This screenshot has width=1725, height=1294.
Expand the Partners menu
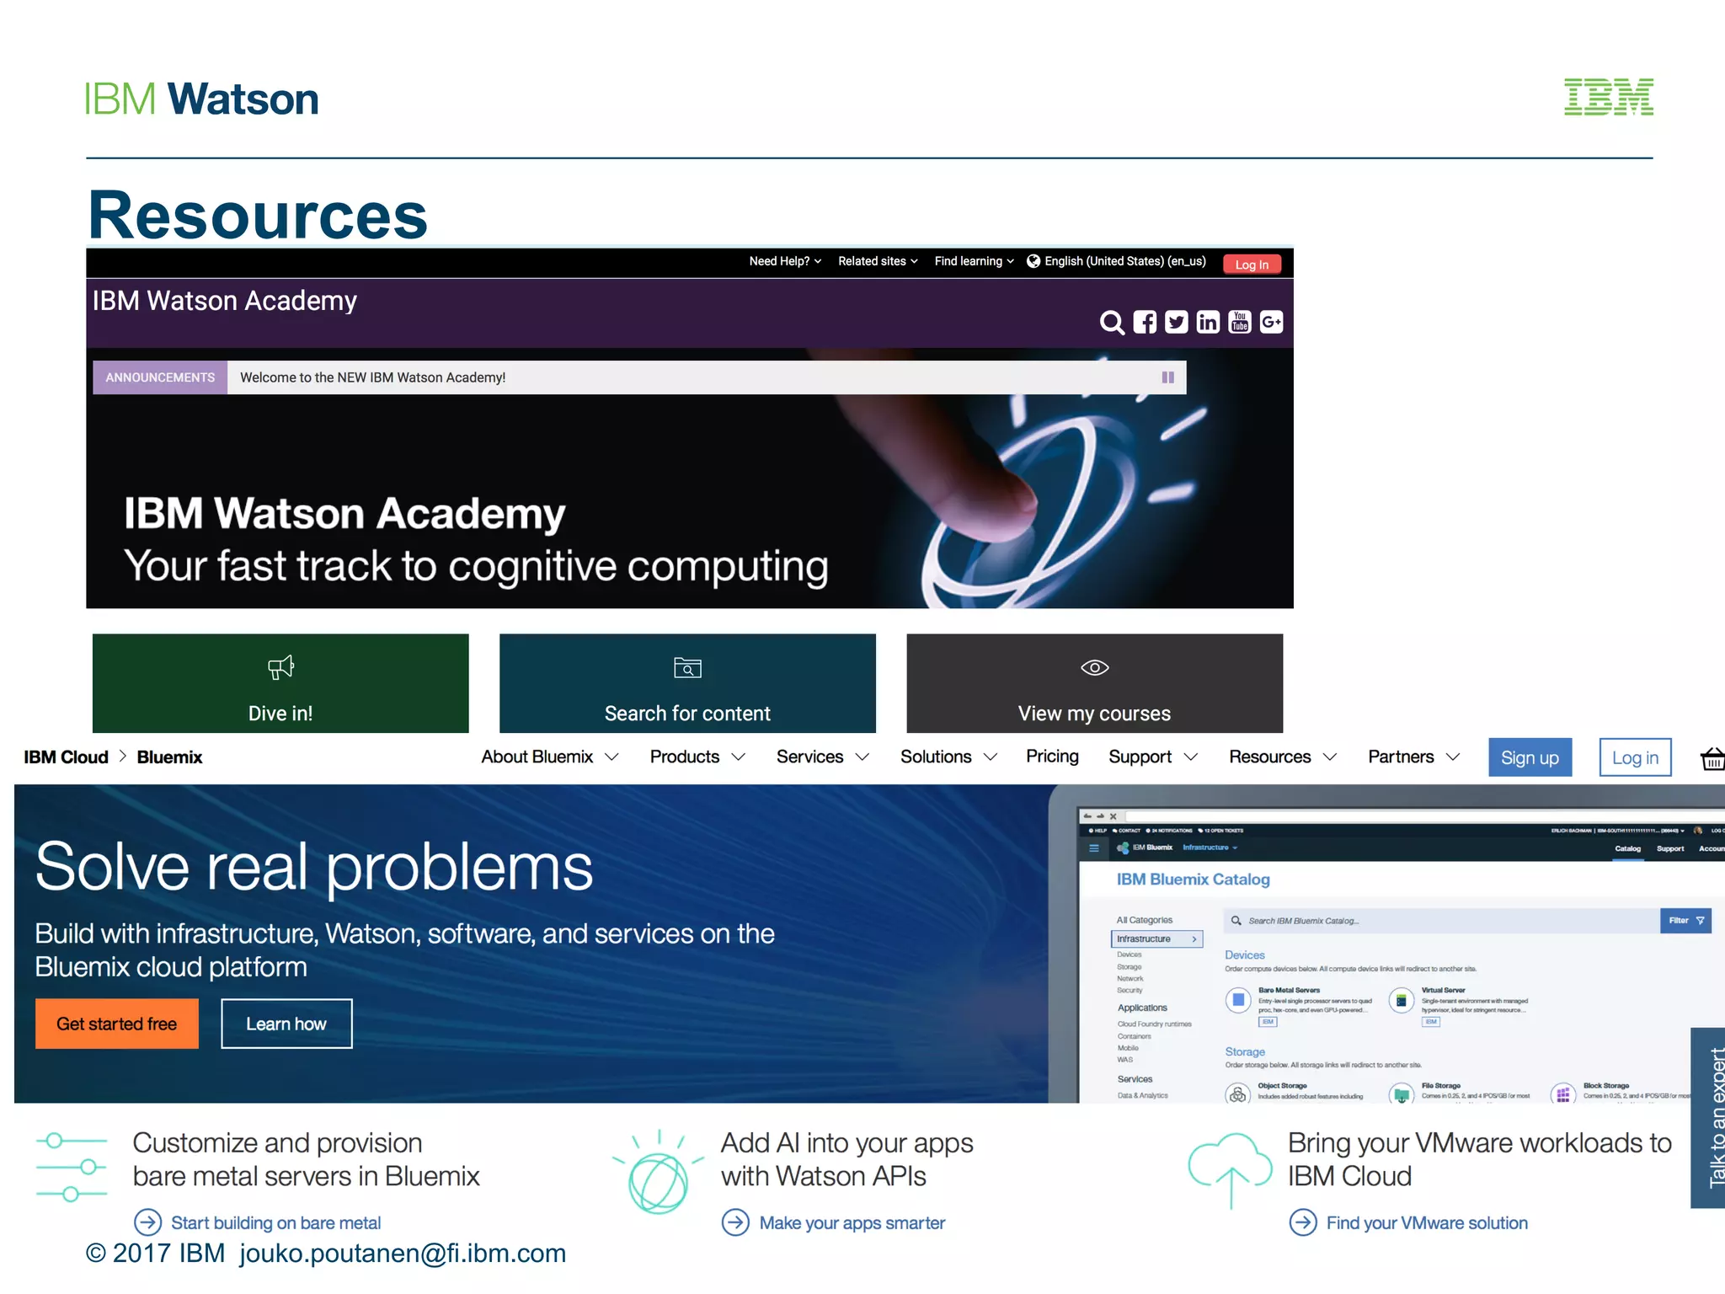point(1413,757)
